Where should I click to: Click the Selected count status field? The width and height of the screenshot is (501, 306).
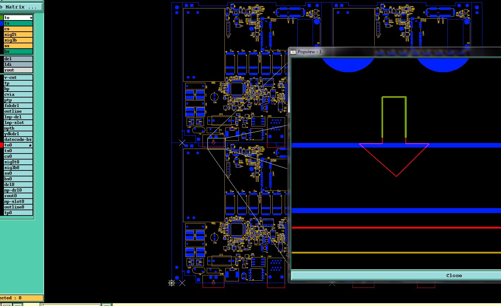click(21, 298)
